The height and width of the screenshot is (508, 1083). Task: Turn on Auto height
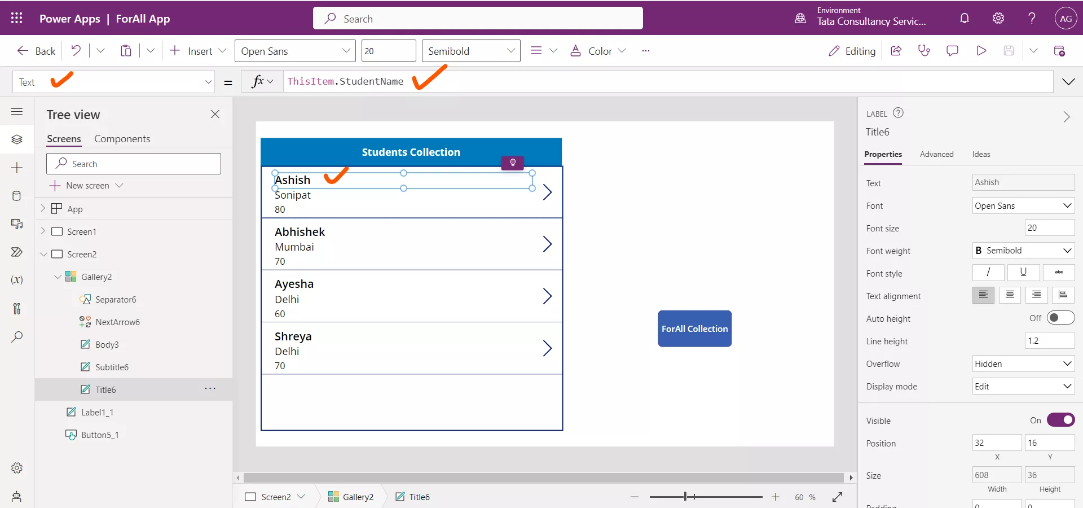pyautogui.click(x=1060, y=318)
